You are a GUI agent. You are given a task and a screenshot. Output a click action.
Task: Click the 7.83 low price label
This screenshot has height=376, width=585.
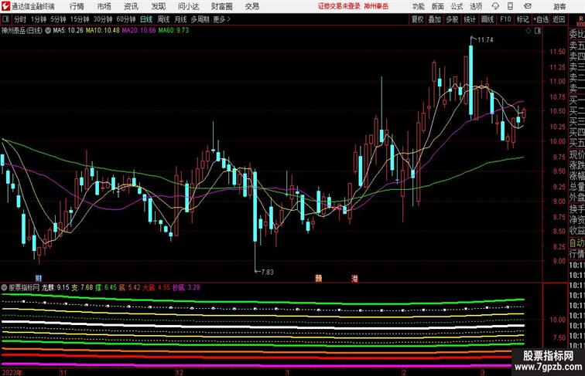pyautogui.click(x=267, y=272)
